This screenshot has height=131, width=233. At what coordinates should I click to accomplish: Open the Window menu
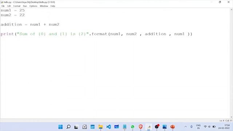44,6
